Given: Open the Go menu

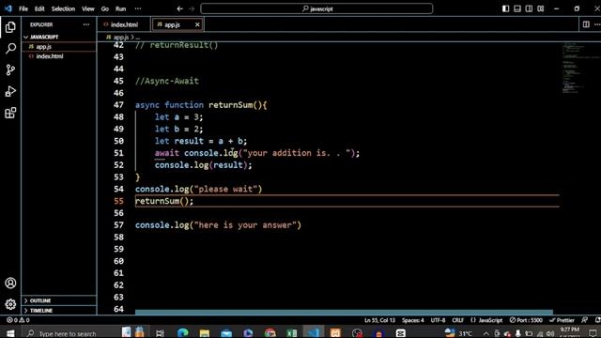Looking at the screenshot, I should coord(105,8).
